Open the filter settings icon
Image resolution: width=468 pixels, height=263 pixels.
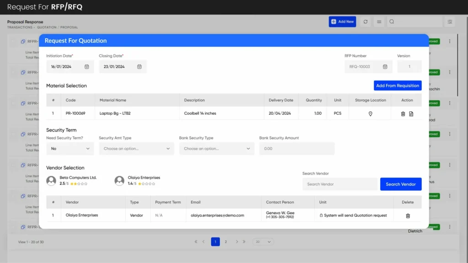coord(450,21)
